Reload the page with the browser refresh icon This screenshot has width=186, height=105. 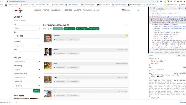[3, 1]
